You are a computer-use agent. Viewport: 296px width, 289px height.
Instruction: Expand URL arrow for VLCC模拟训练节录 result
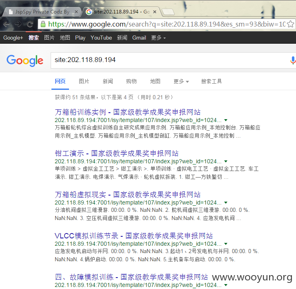[226, 244]
